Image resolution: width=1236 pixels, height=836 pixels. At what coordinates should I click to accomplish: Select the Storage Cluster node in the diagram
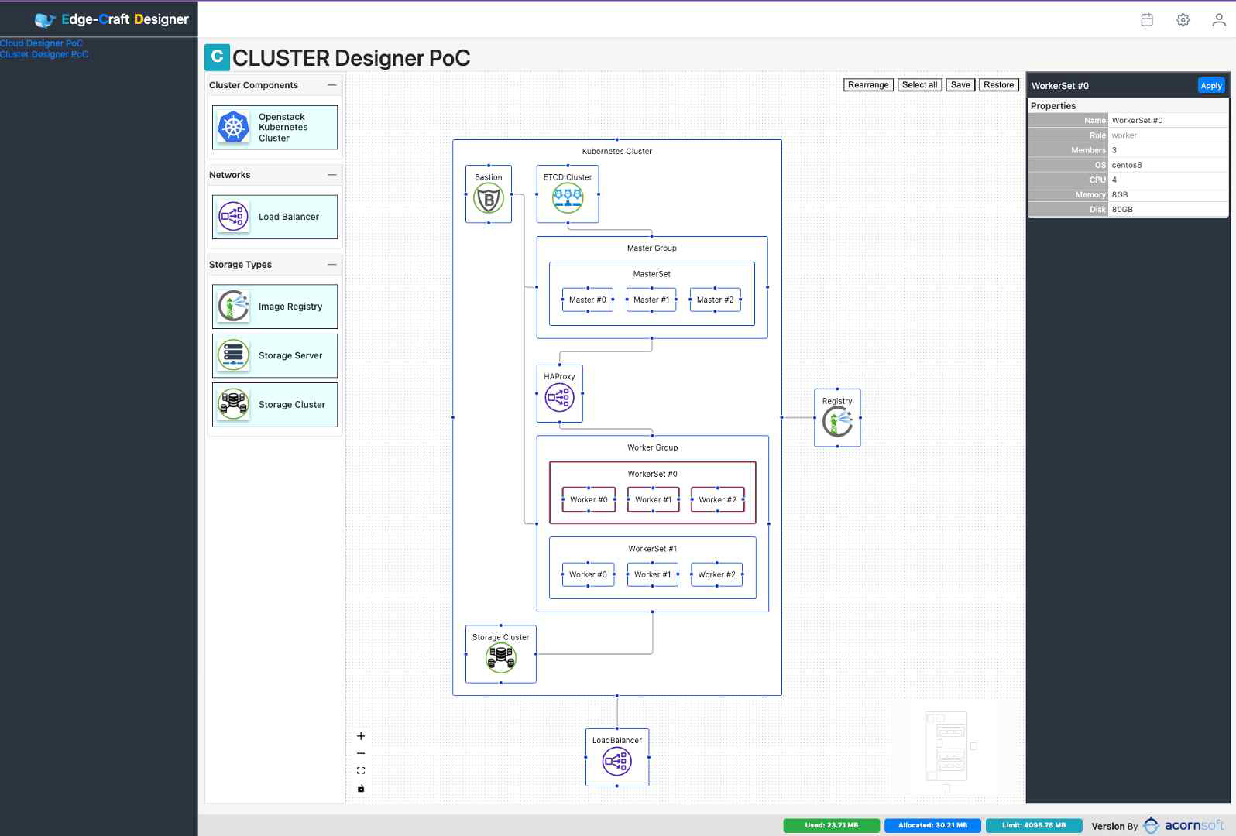[x=501, y=654]
